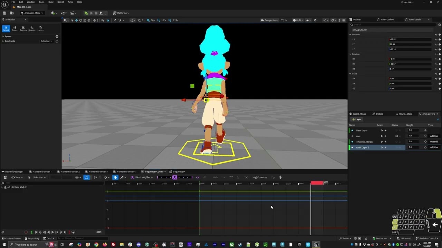Collapse the Scale section in Anim Details
The height and width of the screenshot is (248, 442).
tap(350, 74)
